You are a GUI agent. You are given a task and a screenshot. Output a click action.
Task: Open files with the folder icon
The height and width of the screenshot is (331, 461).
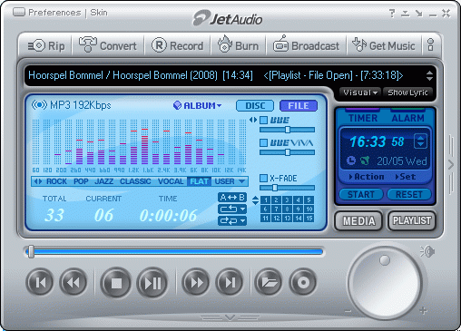click(269, 283)
